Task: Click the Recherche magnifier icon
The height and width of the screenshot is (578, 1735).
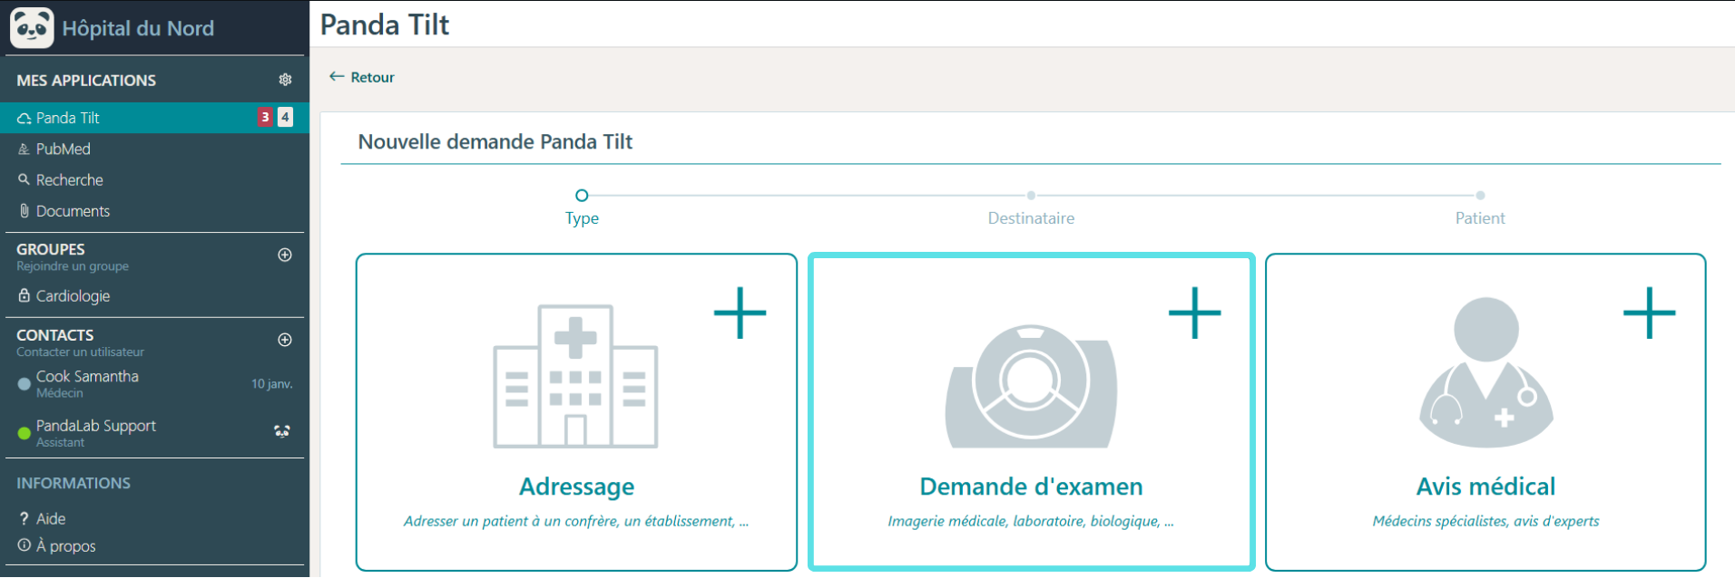Action: click(x=24, y=179)
